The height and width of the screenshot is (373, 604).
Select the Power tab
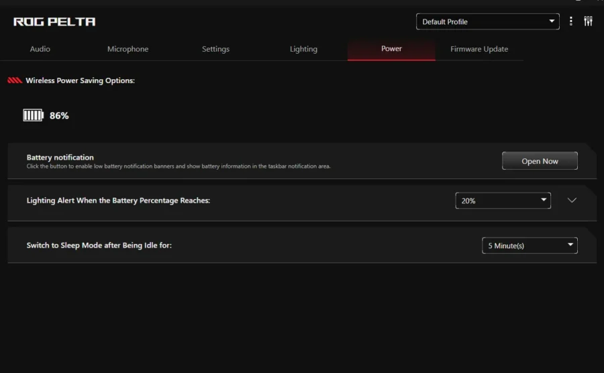point(391,49)
